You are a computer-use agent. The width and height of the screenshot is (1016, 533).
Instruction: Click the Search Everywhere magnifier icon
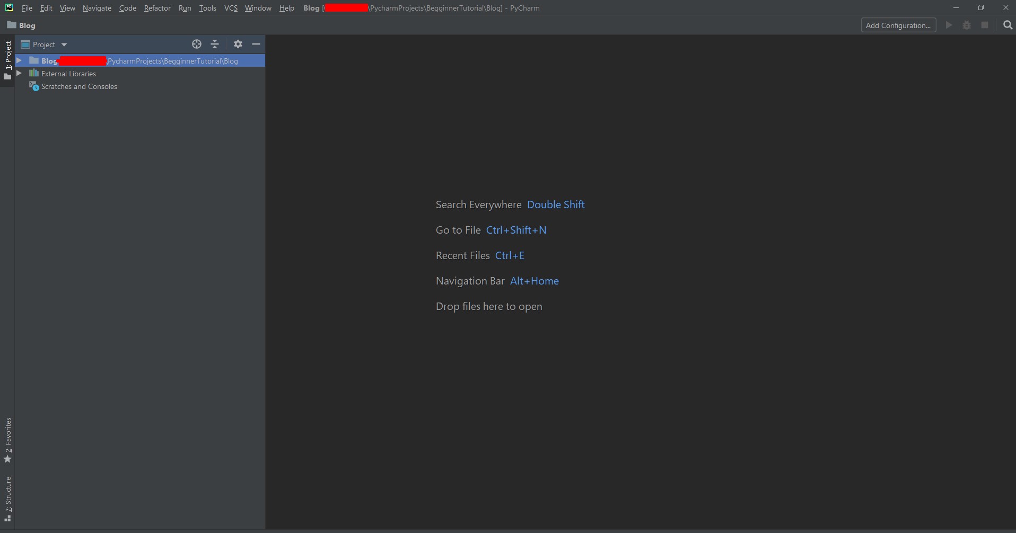[1008, 25]
